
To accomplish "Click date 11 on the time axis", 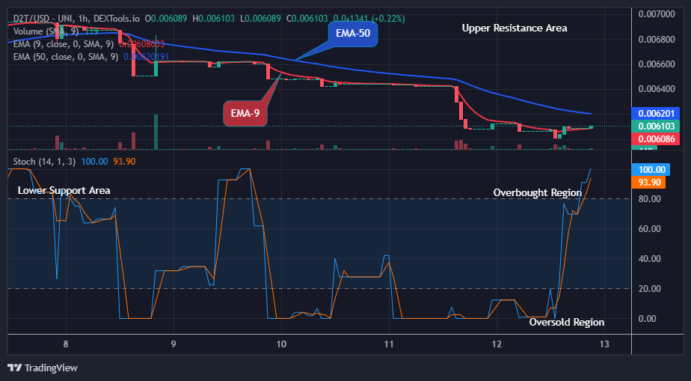I will click(389, 344).
